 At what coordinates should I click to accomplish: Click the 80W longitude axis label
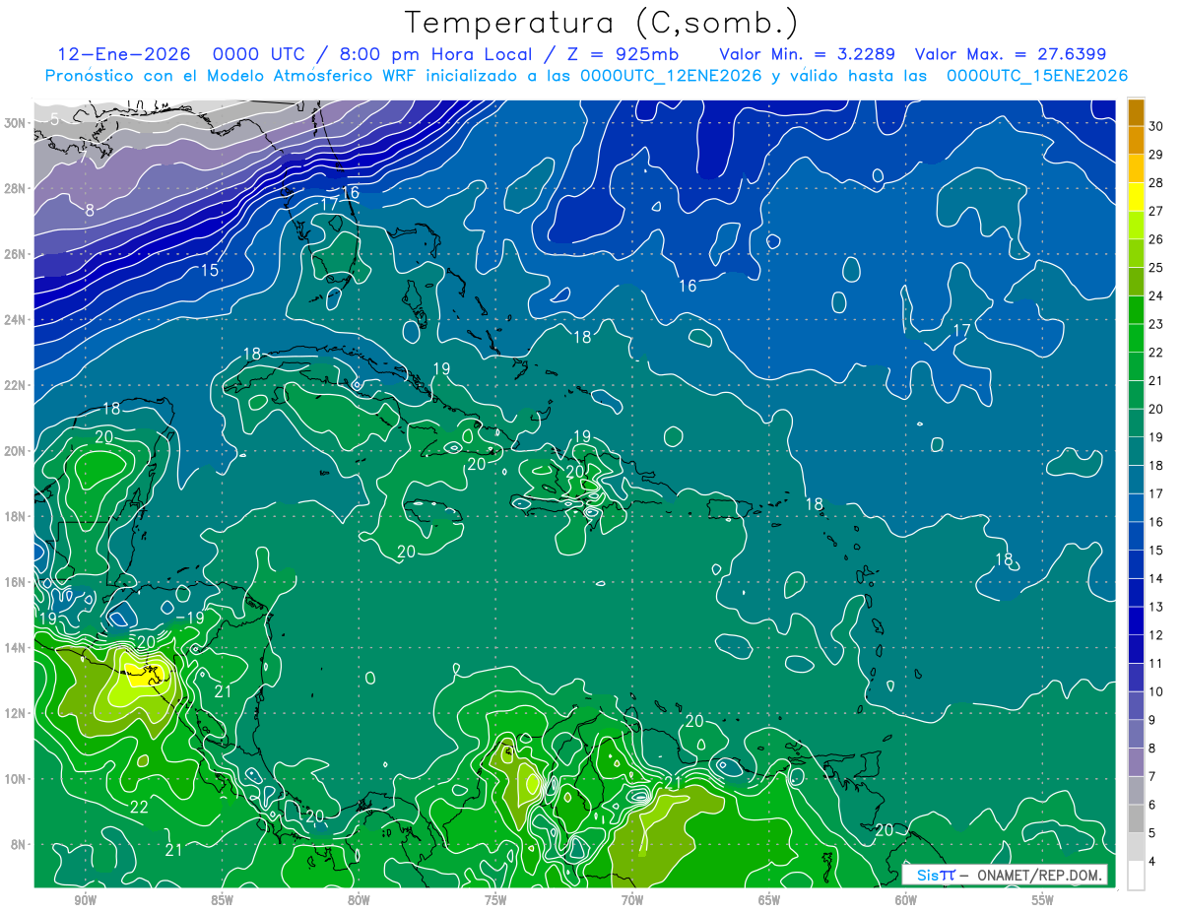pyautogui.click(x=359, y=900)
